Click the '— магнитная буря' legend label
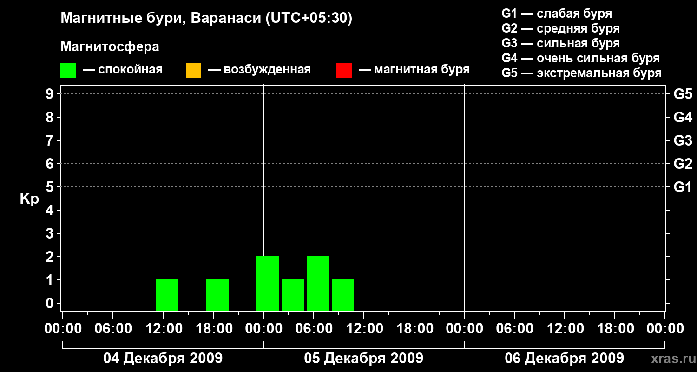697x372 pixels. pyautogui.click(x=414, y=70)
